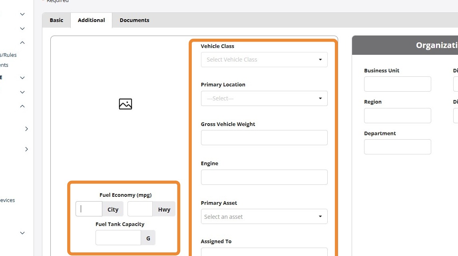Click the Primary Location label
This screenshot has width=458, height=256.
223,84
